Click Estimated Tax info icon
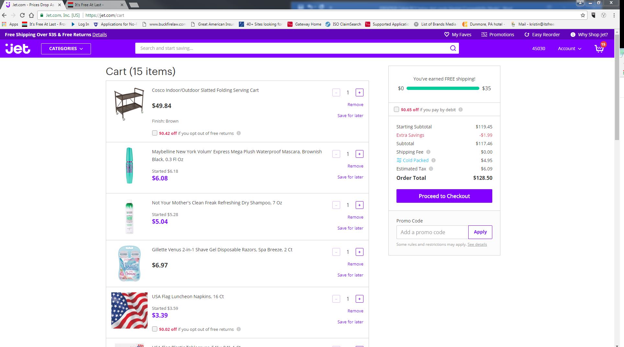624x347 pixels. pyautogui.click(x=431, y=169)
